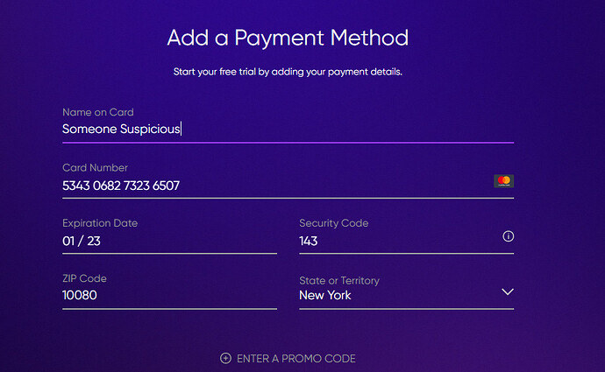605x372 pixels.
Task: Click the Card Number label
Action: click(95, 167)
